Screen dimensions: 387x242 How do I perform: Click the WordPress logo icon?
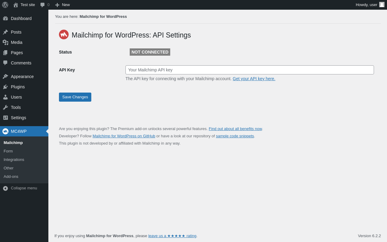[x=5, y=5]
